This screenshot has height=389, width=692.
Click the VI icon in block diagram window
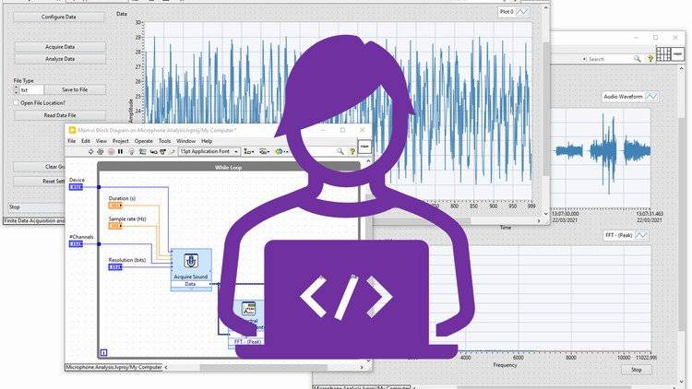coord(364,147)
